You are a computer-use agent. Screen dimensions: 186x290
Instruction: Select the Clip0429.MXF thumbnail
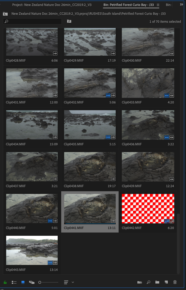90,42
